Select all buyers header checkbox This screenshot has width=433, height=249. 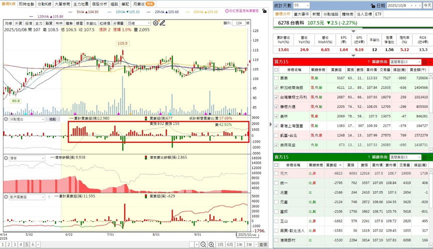coord(276,70)
